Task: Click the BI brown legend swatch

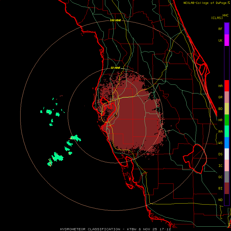Action: click(x=227, y=188)
